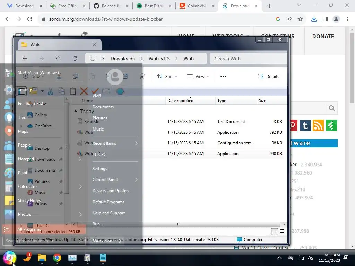
Task: Collapse the Today group in file list
Action: click(76, 111)
